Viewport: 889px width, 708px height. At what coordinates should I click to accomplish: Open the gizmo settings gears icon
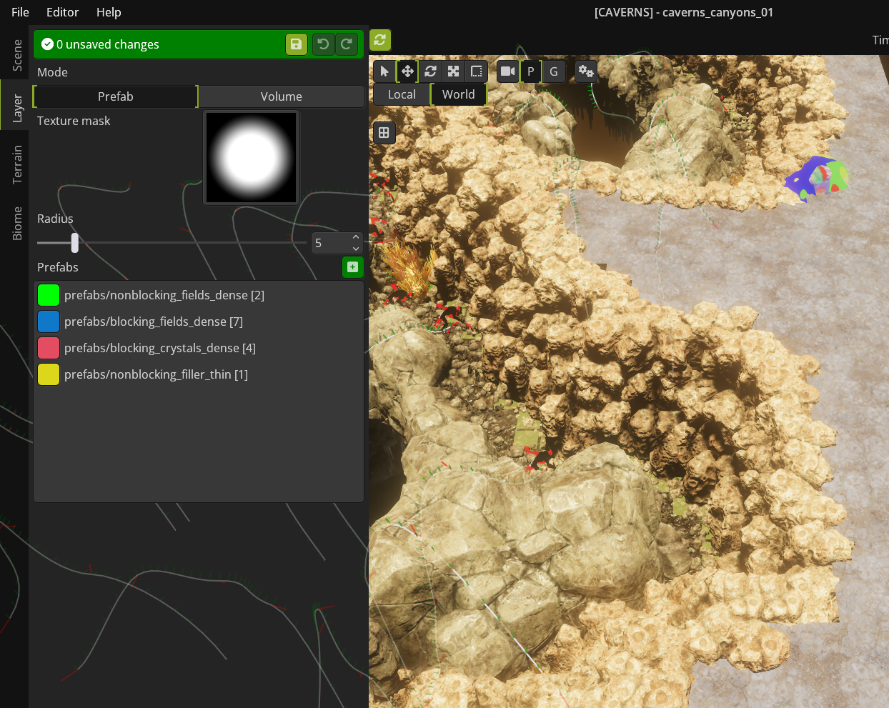click(x=585, y=71)
